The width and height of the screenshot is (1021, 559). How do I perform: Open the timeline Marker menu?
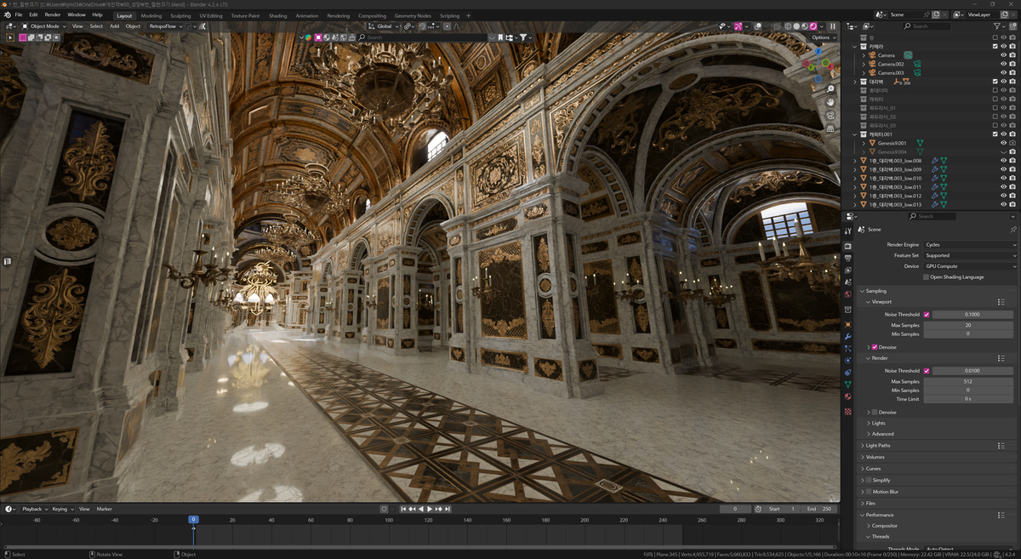coord(104,509)
